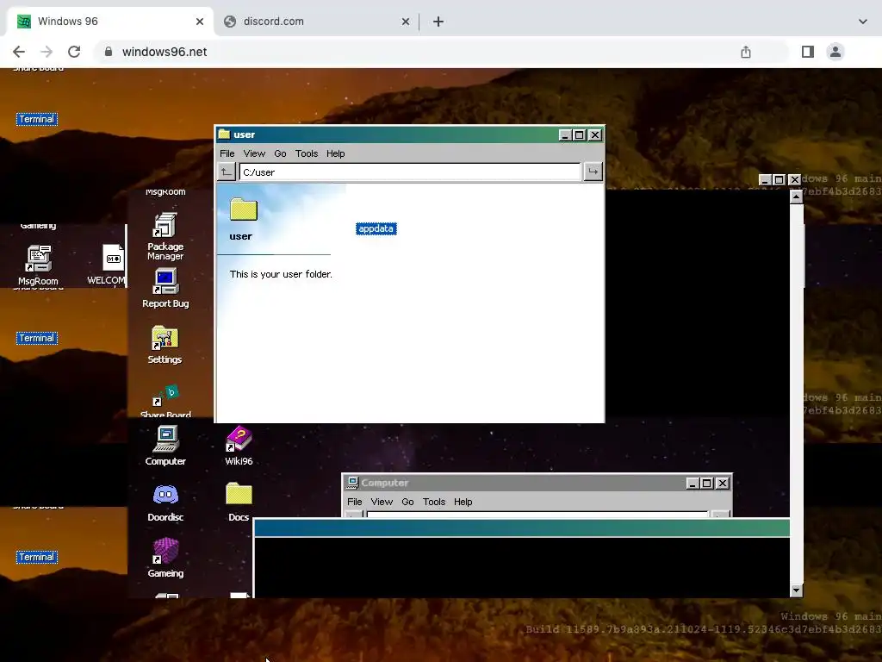The width and height of the screenshot is (882, 662).
Task: Open Go menu in Computer window
Action: click(407, 502)
